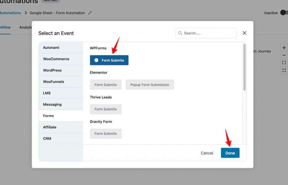The height and width of the screenshot is (185, 288).
Task: Show the CRM event category
Action: tap(61, 139)
